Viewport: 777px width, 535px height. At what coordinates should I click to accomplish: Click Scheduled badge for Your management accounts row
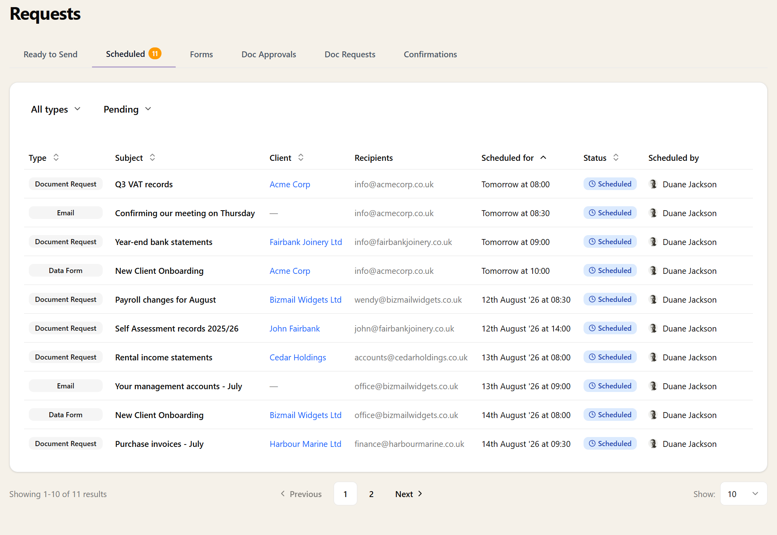click(610, 386)
